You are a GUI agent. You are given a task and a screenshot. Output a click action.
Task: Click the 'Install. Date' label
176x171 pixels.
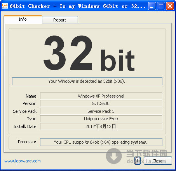pyautogui.click(x=25, y=126)
